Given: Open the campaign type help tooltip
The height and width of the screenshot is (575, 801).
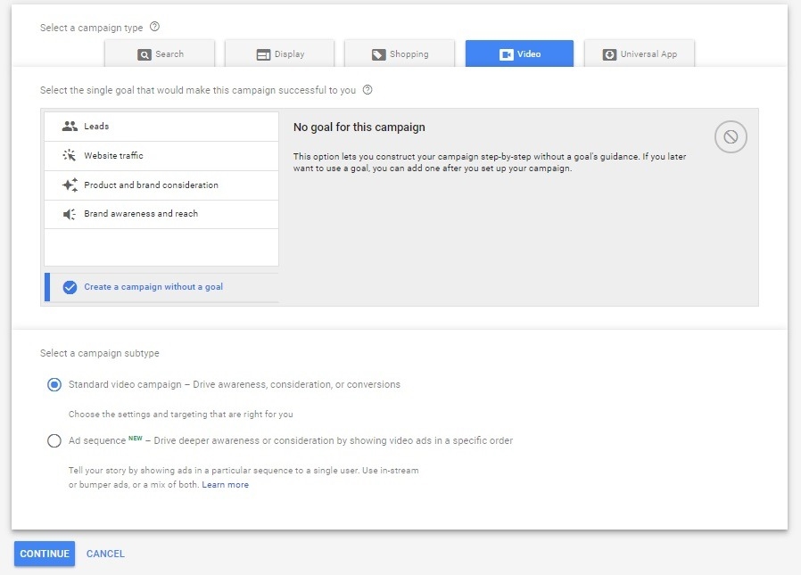Looking at the screenshot, I should coord(153,27).
